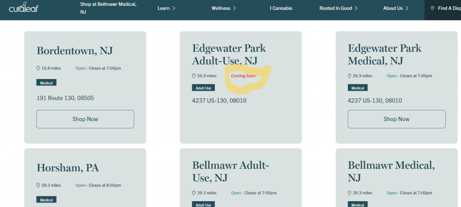Screen dimensions: 461x207
Task: Click location pin on Bellmawr Medical card
Action: click(349, 193)
